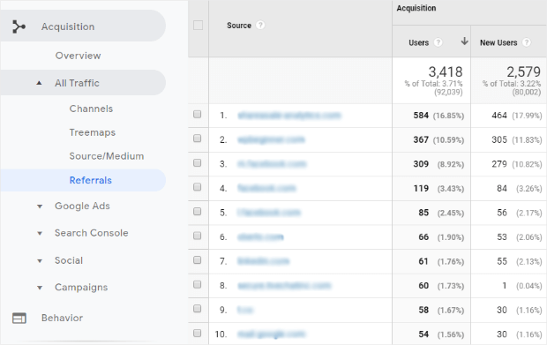
Task: Expand the Google Ads arrow
Action: tap(40, 206)
